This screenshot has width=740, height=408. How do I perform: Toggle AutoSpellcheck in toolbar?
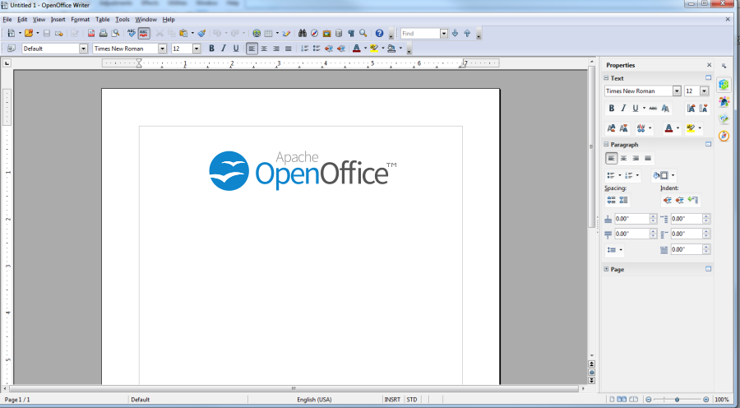click(x=144, y=33)
